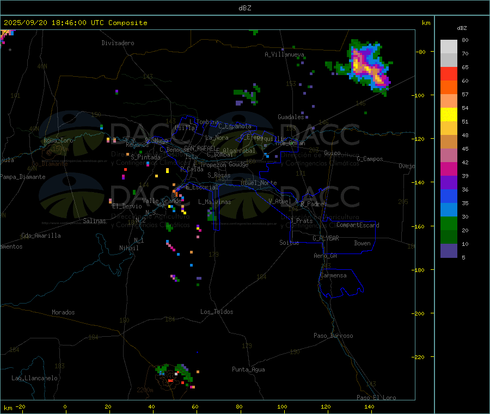Viewport: 490px width, 414px height.
Task: Click the 'V_Atuel' place label
Action: (x=280, y=201)
